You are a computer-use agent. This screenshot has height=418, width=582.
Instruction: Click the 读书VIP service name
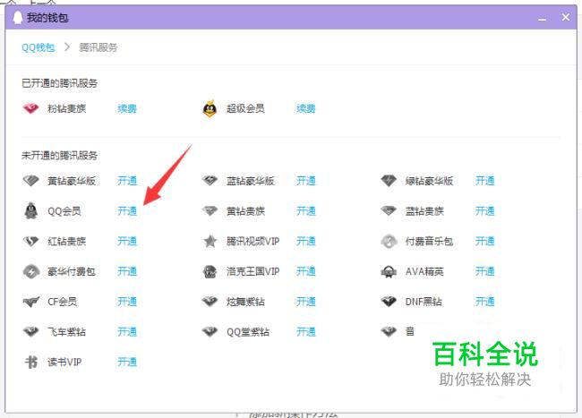pos(64,362)
